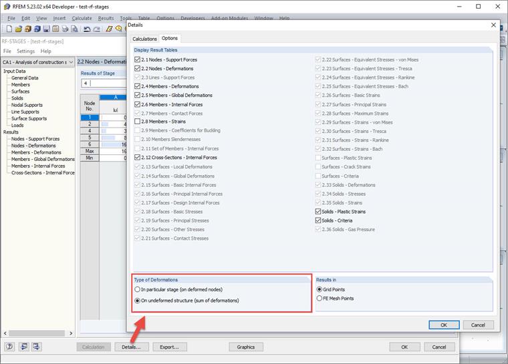Uncheck Solids - Plastic Strains
Image resolution: width=508 pixels, height=364 pixels.
[x=318, y=212]
